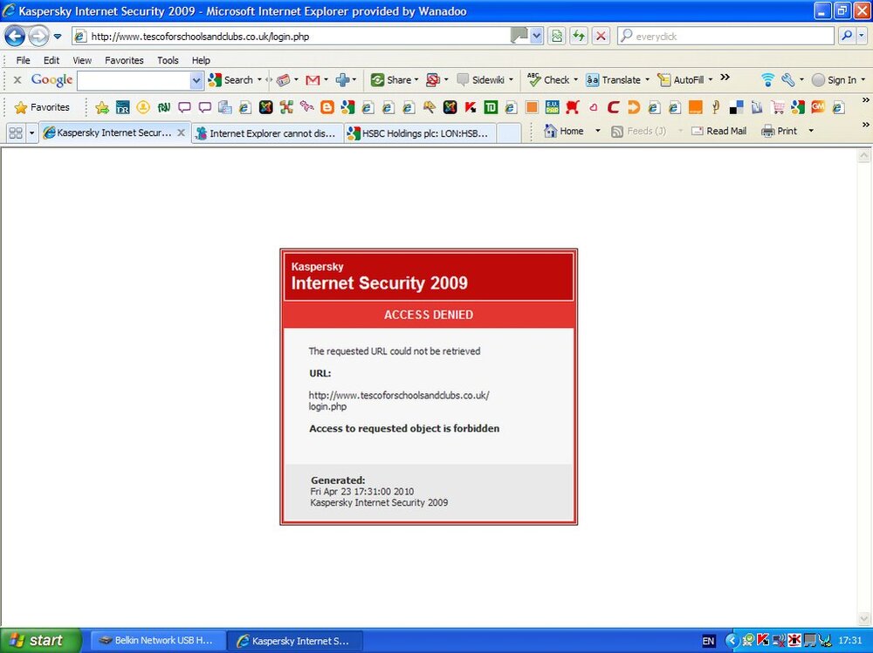Open the Tools menu
The image size is (873, 653).
[x=168, y=60]
